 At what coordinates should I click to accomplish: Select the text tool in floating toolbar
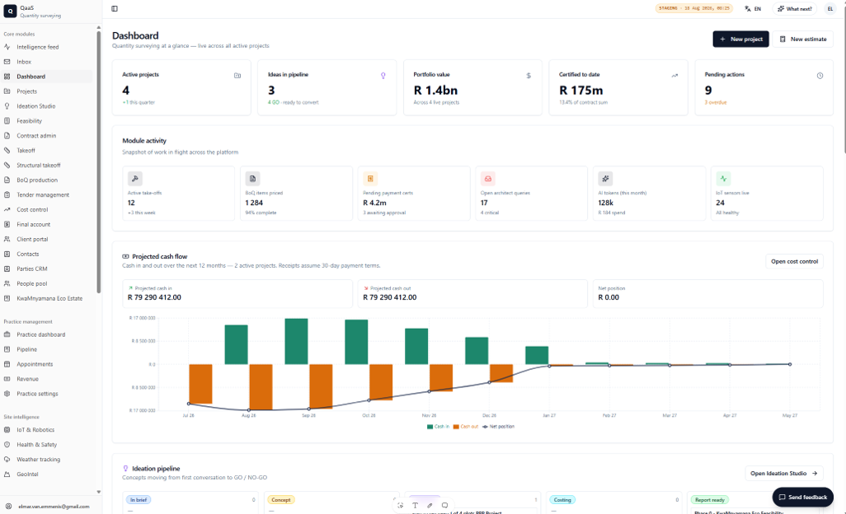(x=415, y=506)
